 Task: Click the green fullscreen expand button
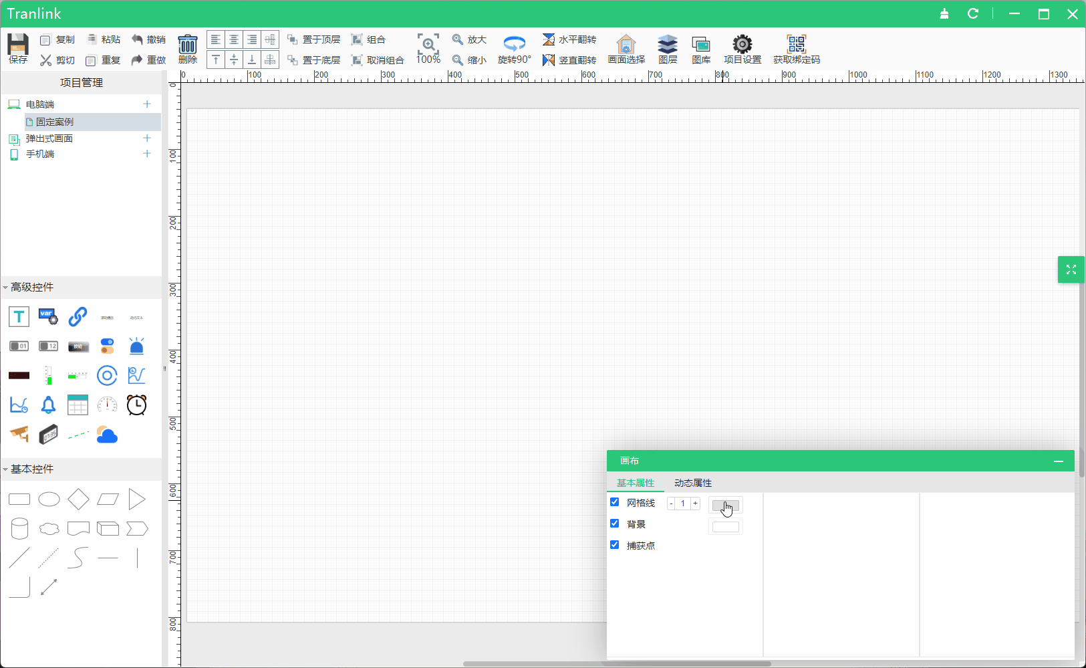point(1071,269)
